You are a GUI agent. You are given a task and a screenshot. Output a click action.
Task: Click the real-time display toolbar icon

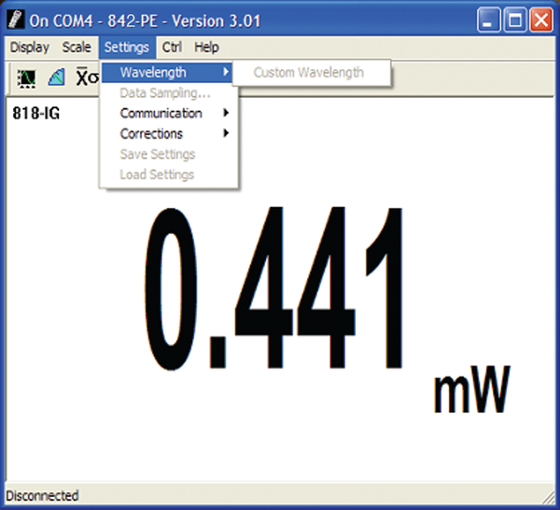click(x=26, y=78)
